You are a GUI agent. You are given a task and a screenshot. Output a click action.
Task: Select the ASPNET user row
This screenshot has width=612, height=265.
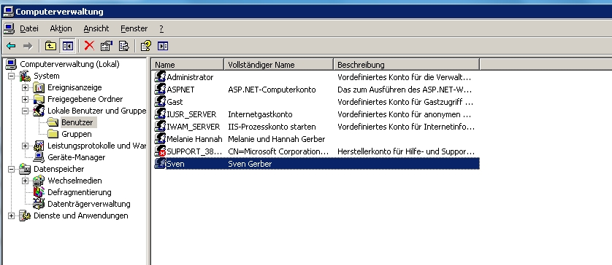tap(316, 90)
